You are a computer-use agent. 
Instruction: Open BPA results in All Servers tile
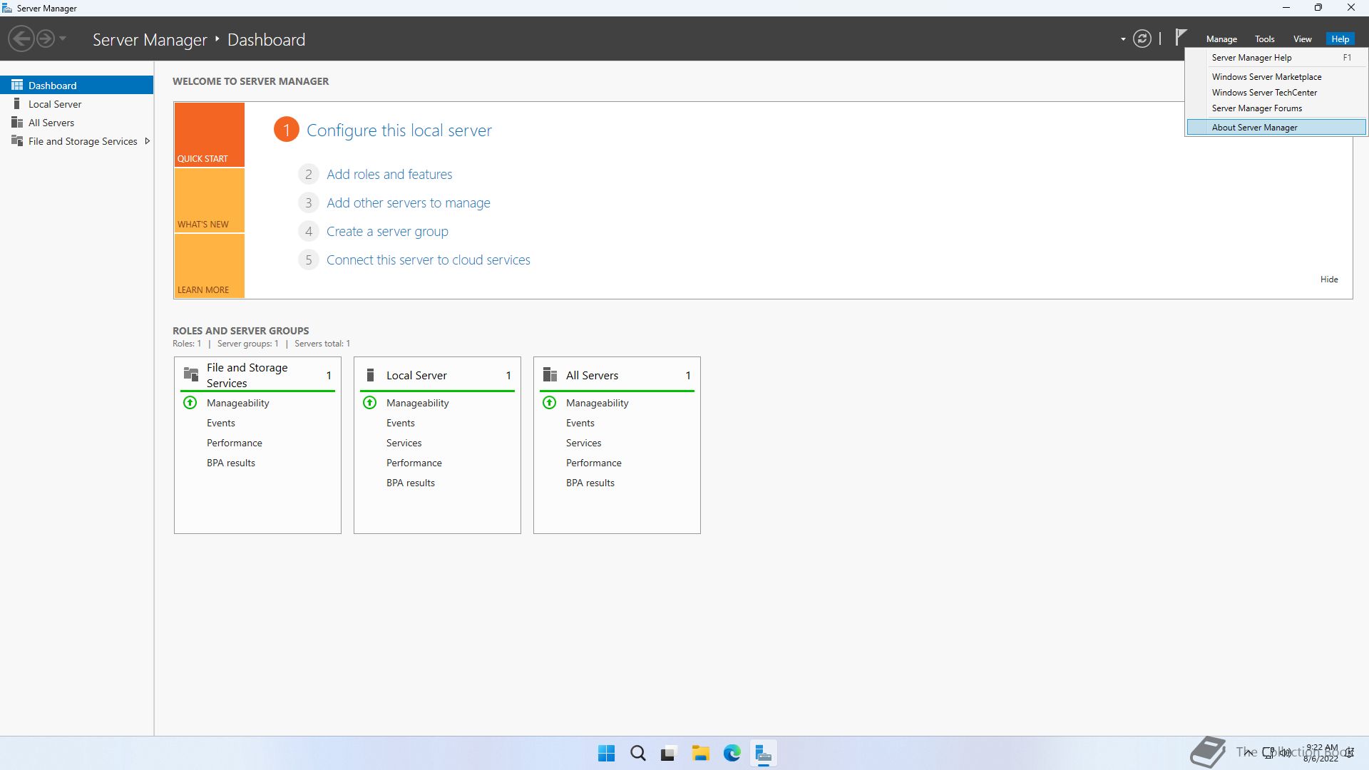[x=590, y=483]
